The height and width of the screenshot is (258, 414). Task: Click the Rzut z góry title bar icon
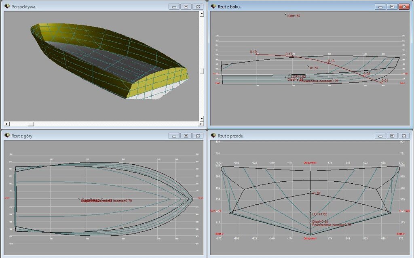tap(7, 136)
